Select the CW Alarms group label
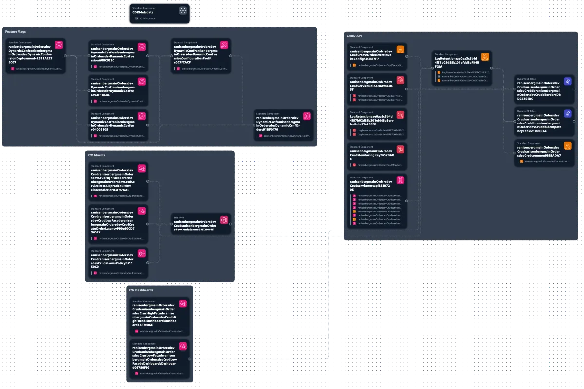This screenshot has width=584, height=389. pyautogui.click(x=96, y=155)
